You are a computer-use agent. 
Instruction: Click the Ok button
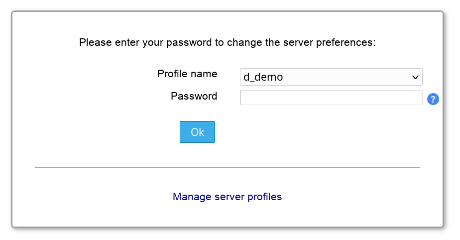pyautogui.click(x=197, y=132)
